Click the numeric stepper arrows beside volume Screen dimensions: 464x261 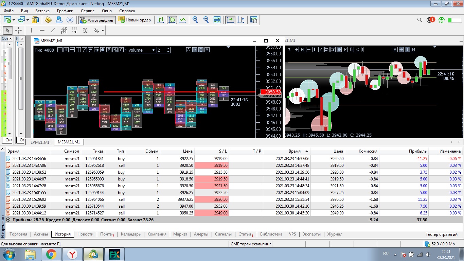(x=168, y=50)
